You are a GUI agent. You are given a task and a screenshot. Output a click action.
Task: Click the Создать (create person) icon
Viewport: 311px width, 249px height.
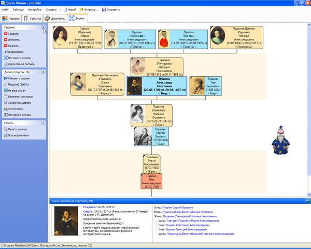point(5,33)
